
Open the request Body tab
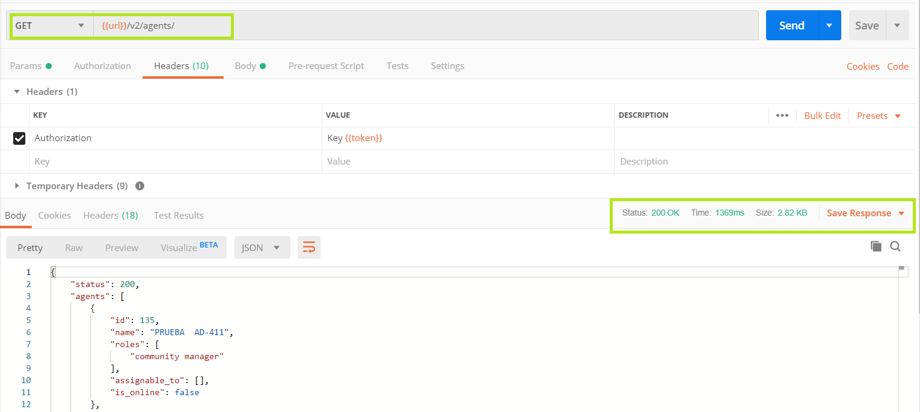(x=250, y=66)
